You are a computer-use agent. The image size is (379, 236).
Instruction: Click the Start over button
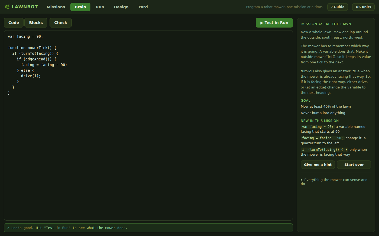point(354,165)
